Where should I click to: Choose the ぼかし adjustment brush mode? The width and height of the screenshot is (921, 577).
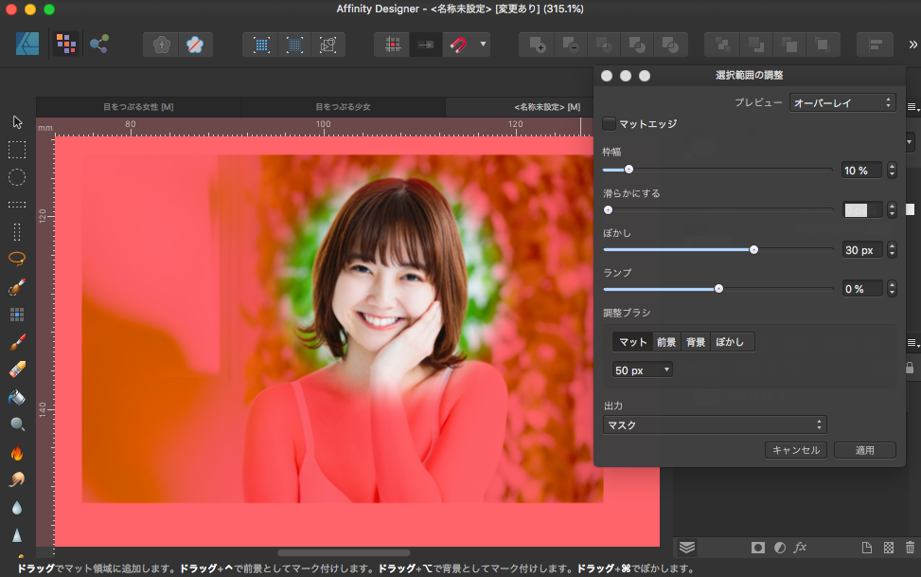730,342
